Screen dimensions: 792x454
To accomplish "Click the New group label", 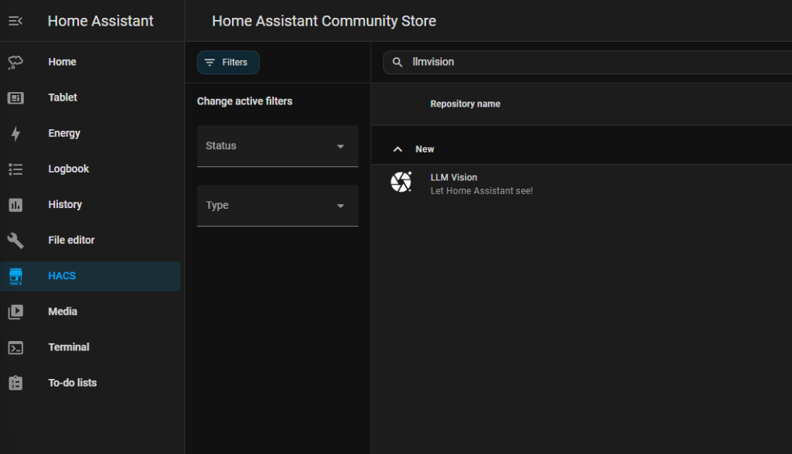I will (x=425, y=149).
